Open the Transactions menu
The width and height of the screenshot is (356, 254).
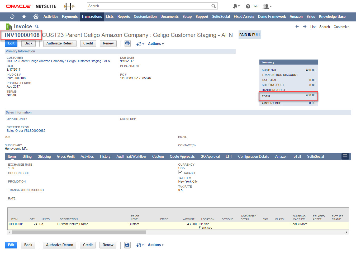click(x=92, y=16)
